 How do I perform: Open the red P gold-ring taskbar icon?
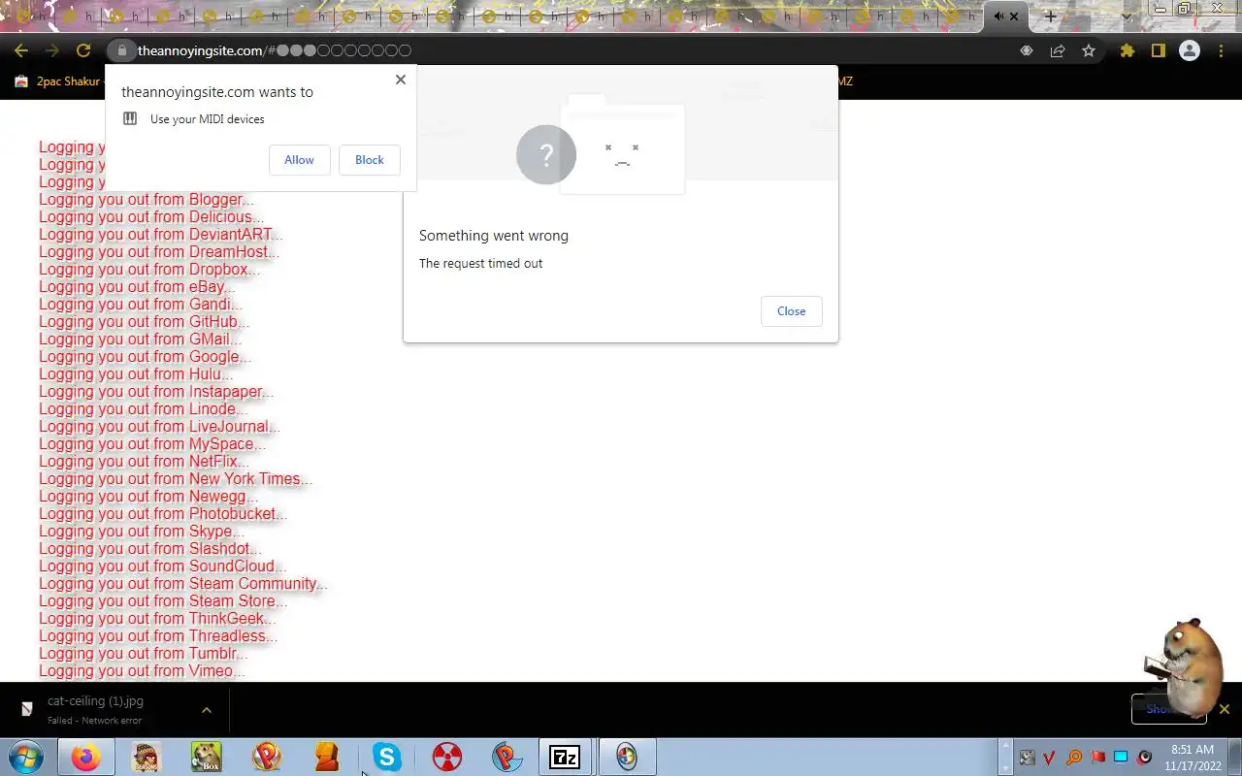pyautogui.click(x=267, y=757)
